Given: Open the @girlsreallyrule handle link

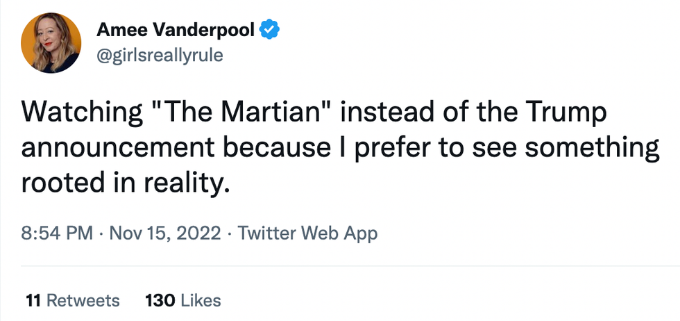Looking at the screenshot, I should click(160, 56).
